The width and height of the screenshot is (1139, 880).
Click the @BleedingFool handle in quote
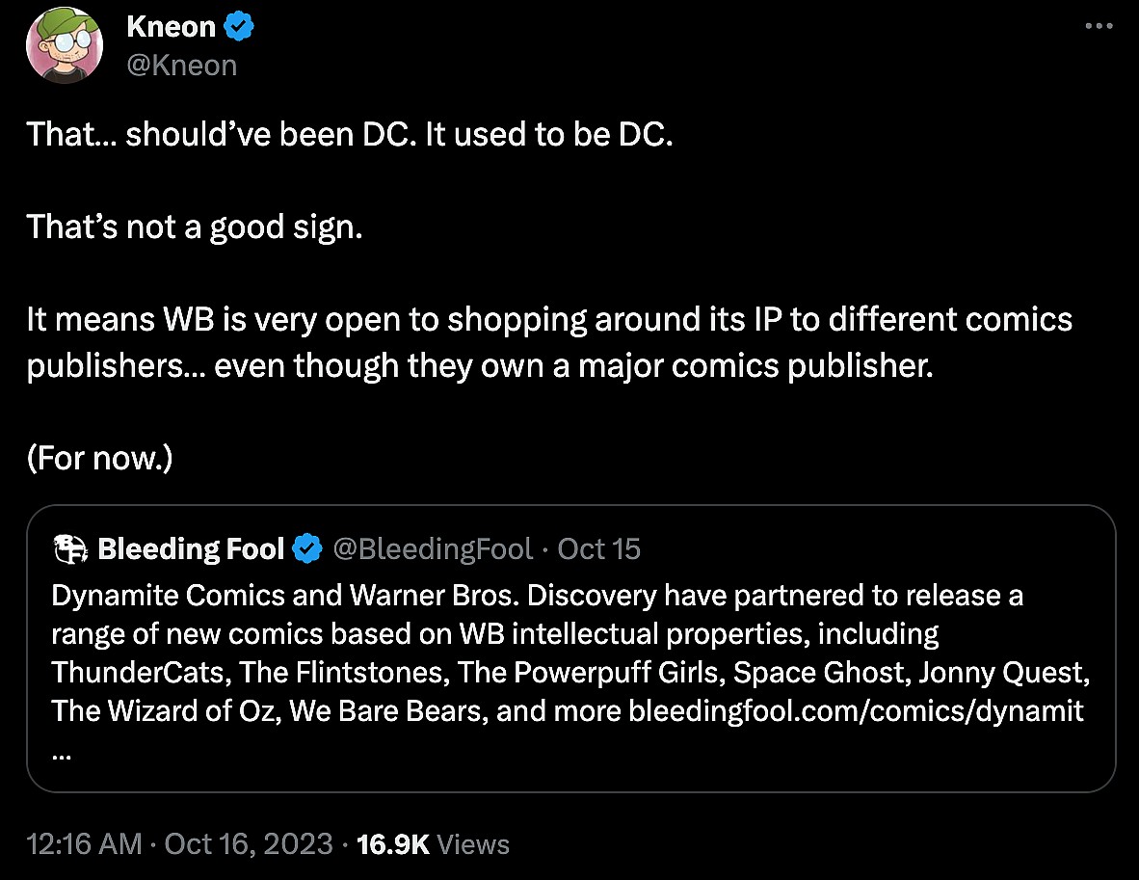432,549
